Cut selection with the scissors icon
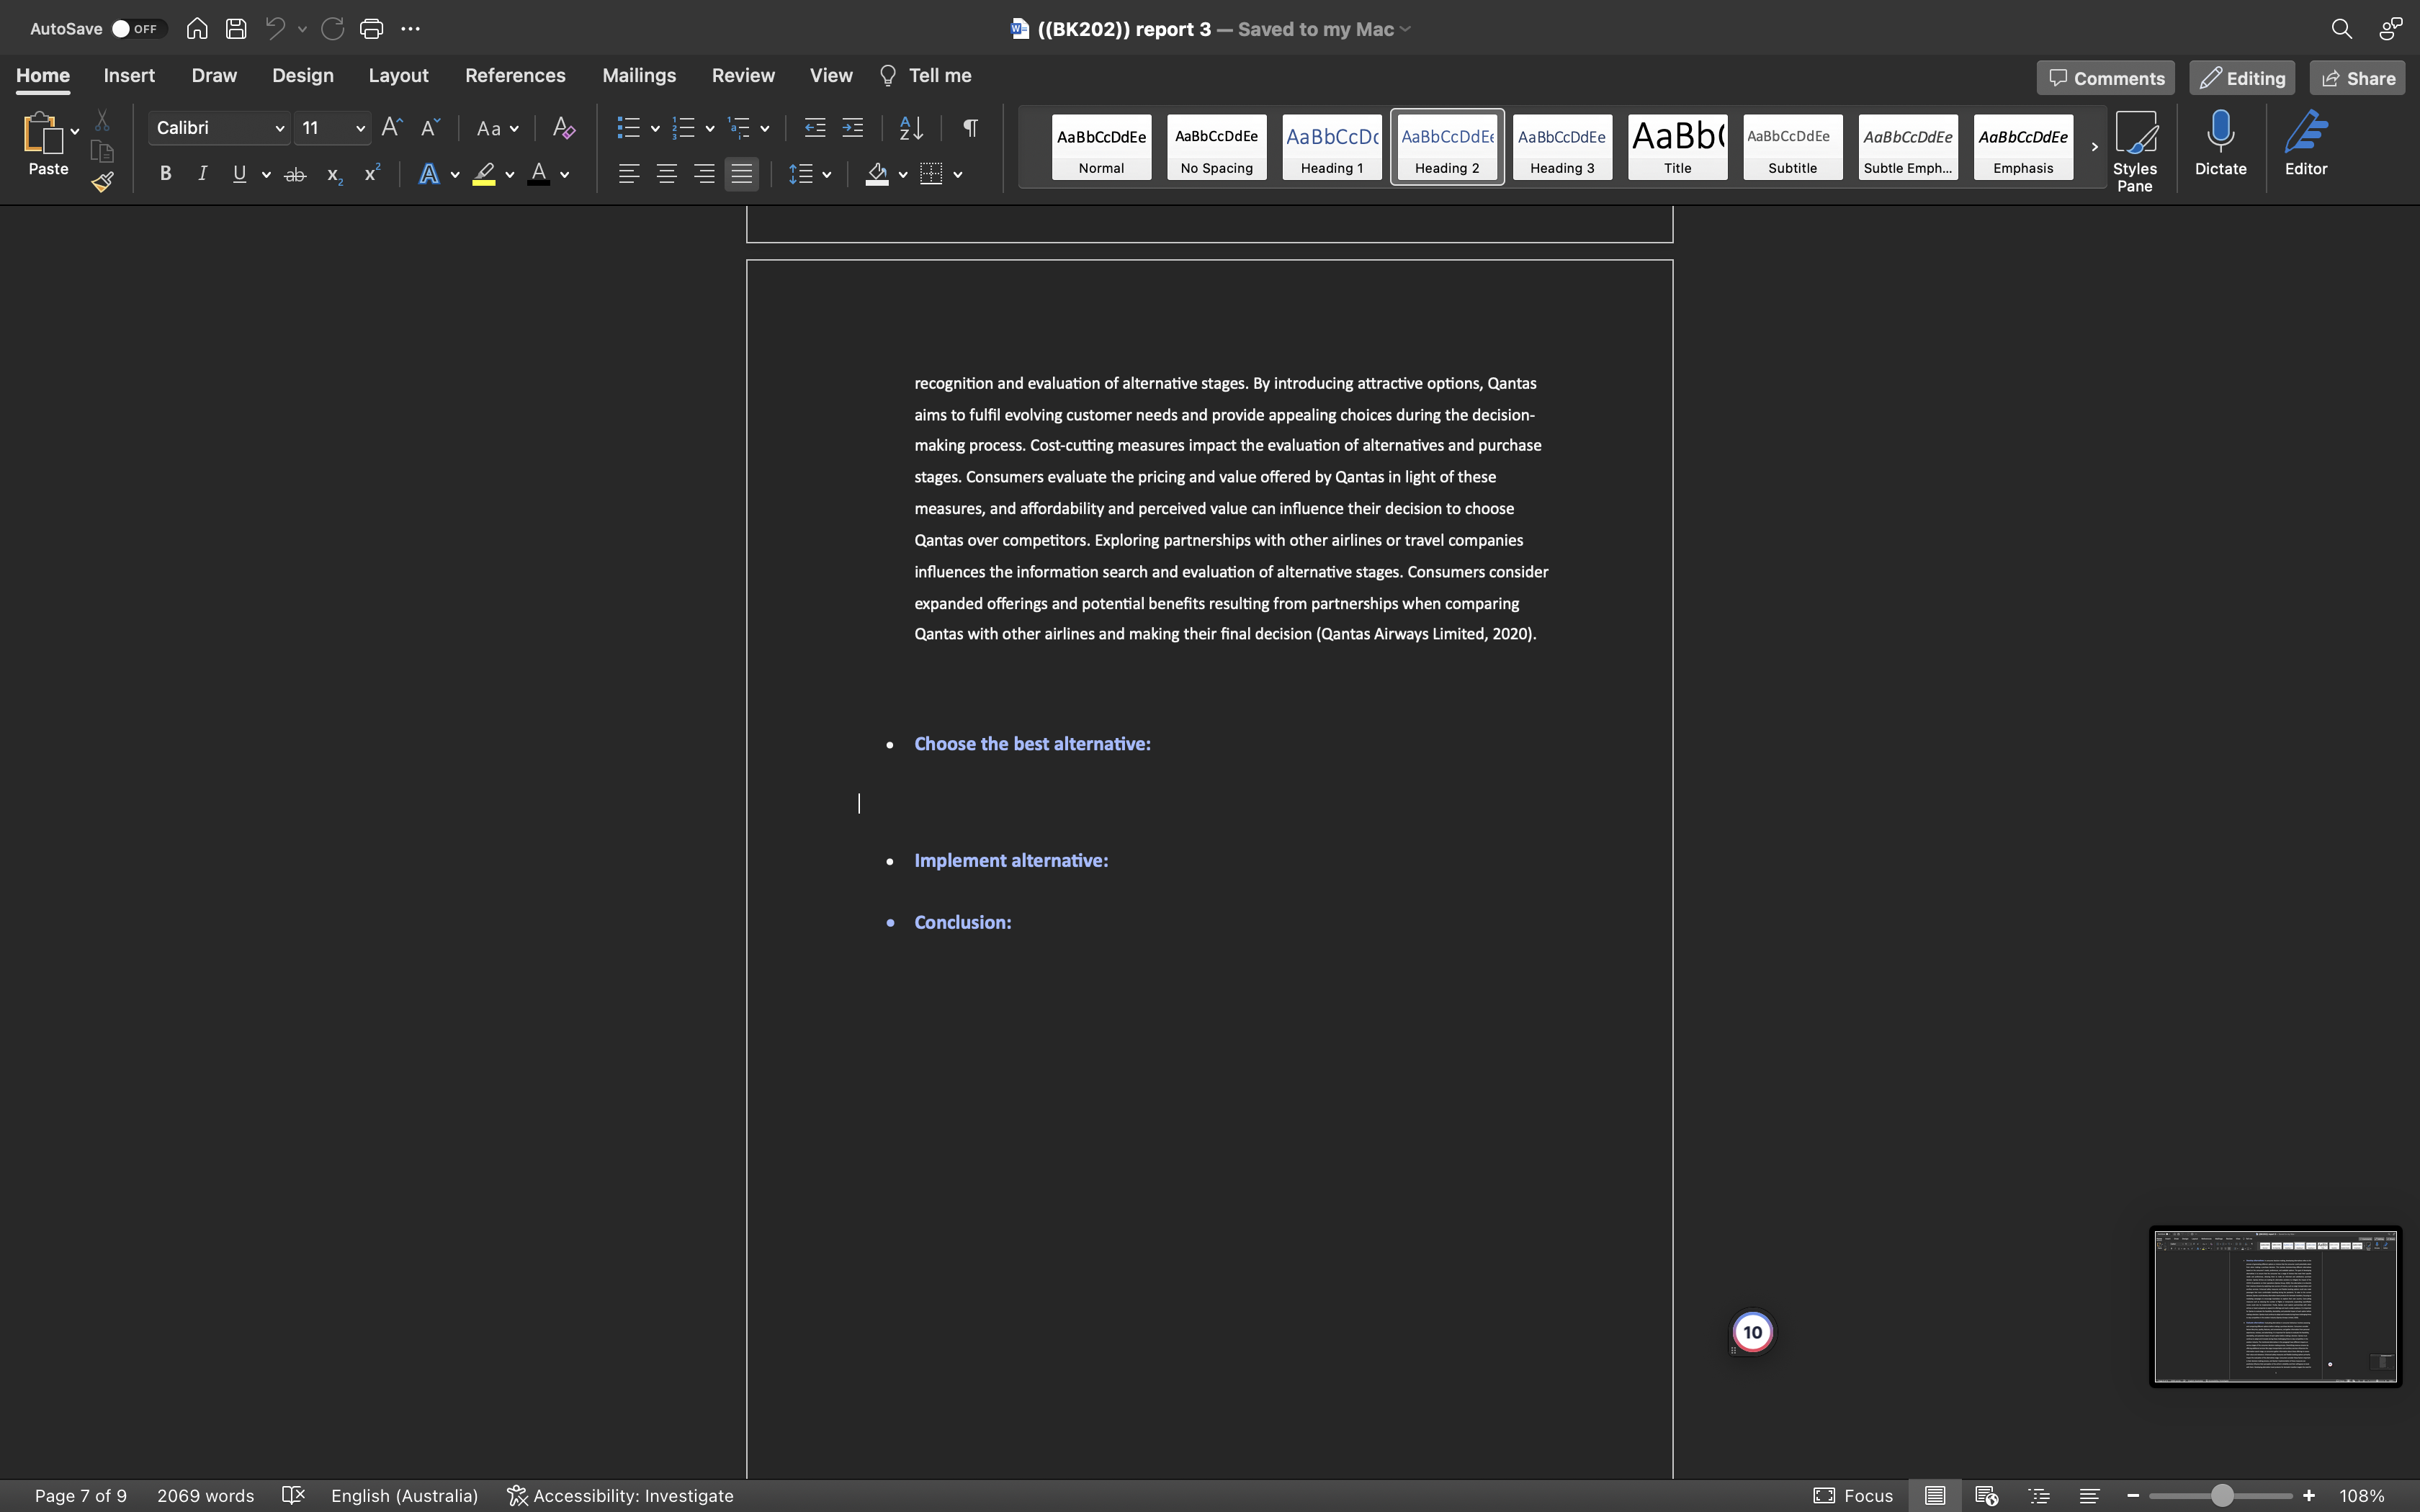Screen dimensions: 2420x1512 pyautogui.click(x=102, y=121)
